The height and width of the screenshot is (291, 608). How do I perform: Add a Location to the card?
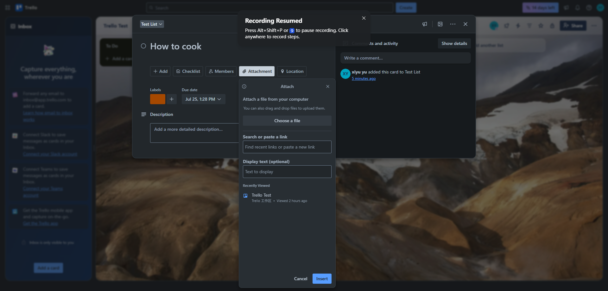(x=292, y=71)
